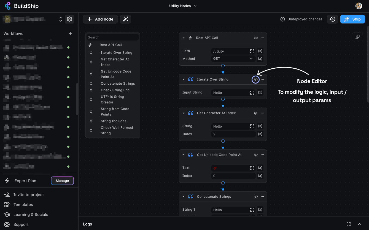
Task: Open code view on Concatenate Strings node
Action: click(x=255, y=196)
